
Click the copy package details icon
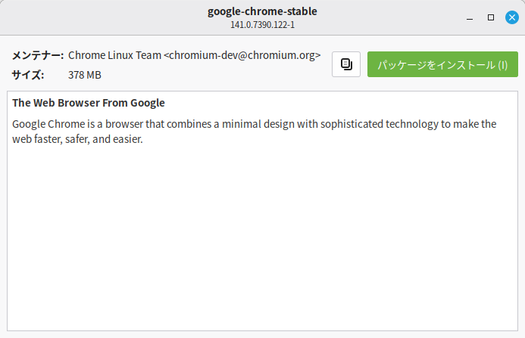click(346, 64)
